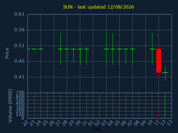Viewport: 178px width, 133px height.
Task: Click the green candle on day 31
Action: click(x=86, y=56)
